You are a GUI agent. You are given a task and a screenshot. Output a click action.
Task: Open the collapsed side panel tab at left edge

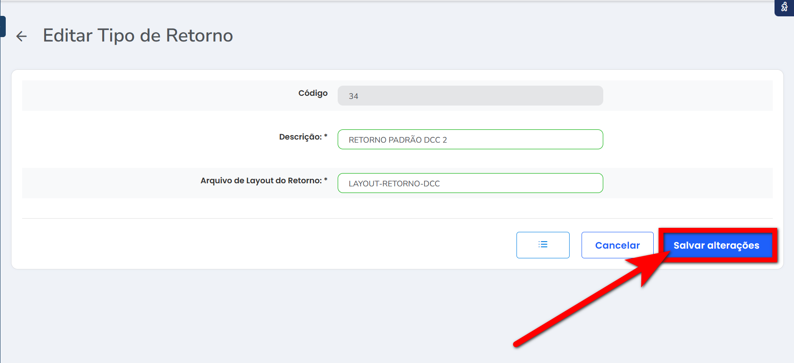pyautogui.click(x=3, y=26)
